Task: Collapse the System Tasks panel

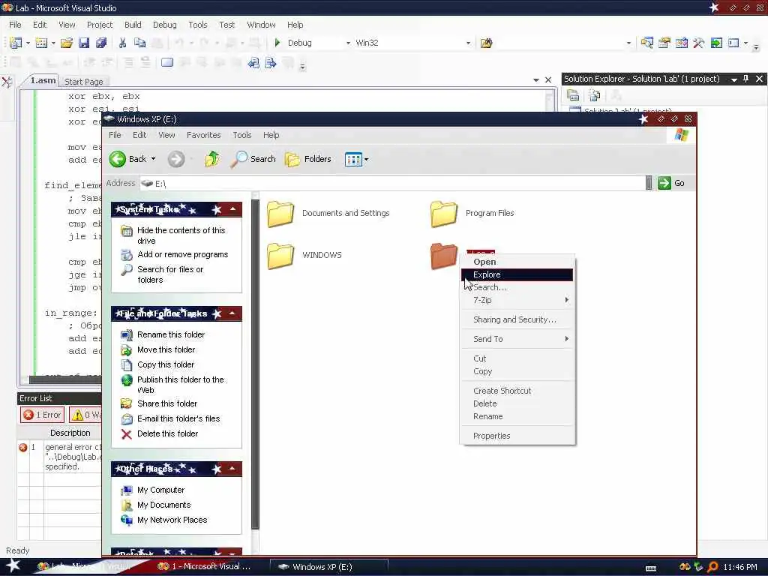Action: point(233,209)
